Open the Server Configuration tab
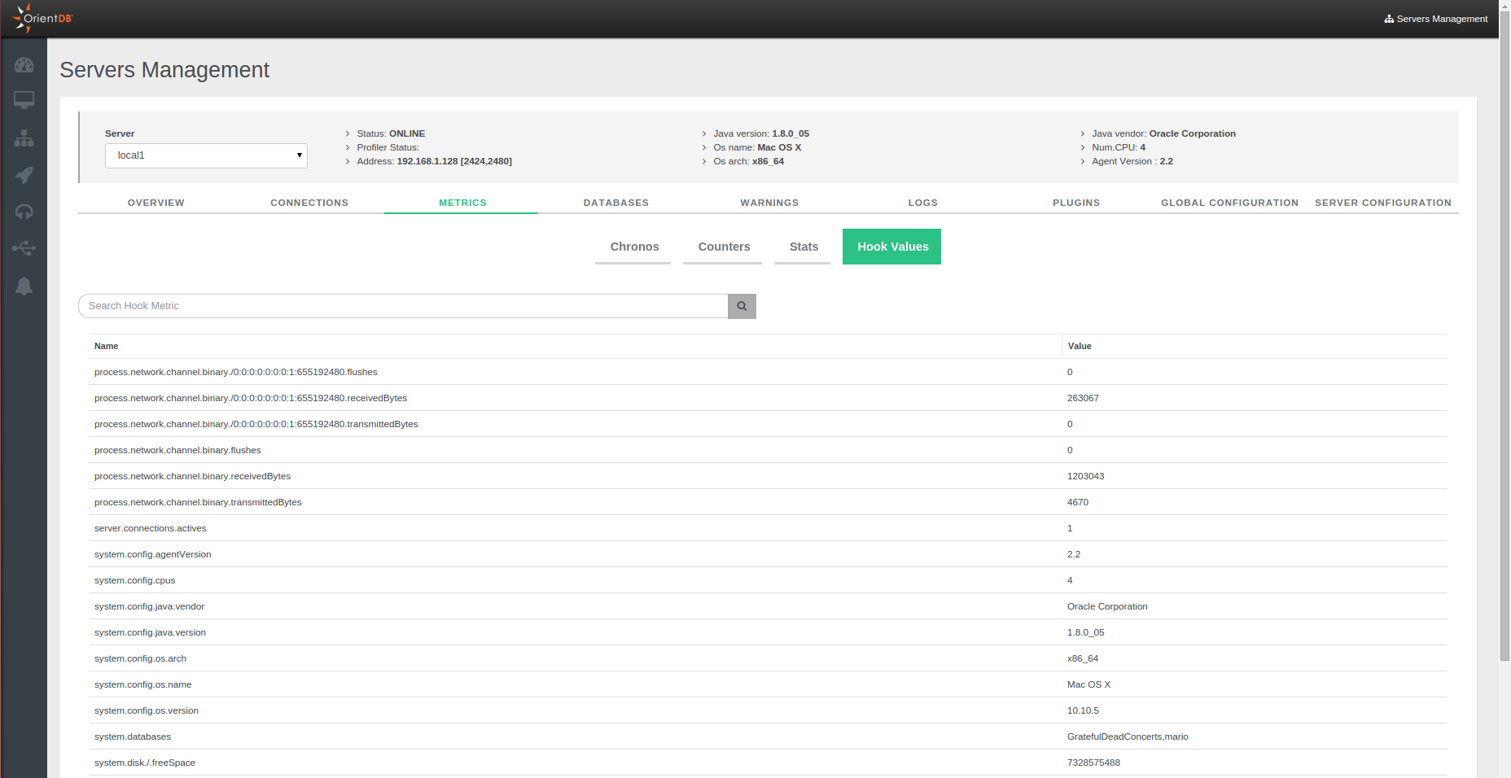 1383,203
